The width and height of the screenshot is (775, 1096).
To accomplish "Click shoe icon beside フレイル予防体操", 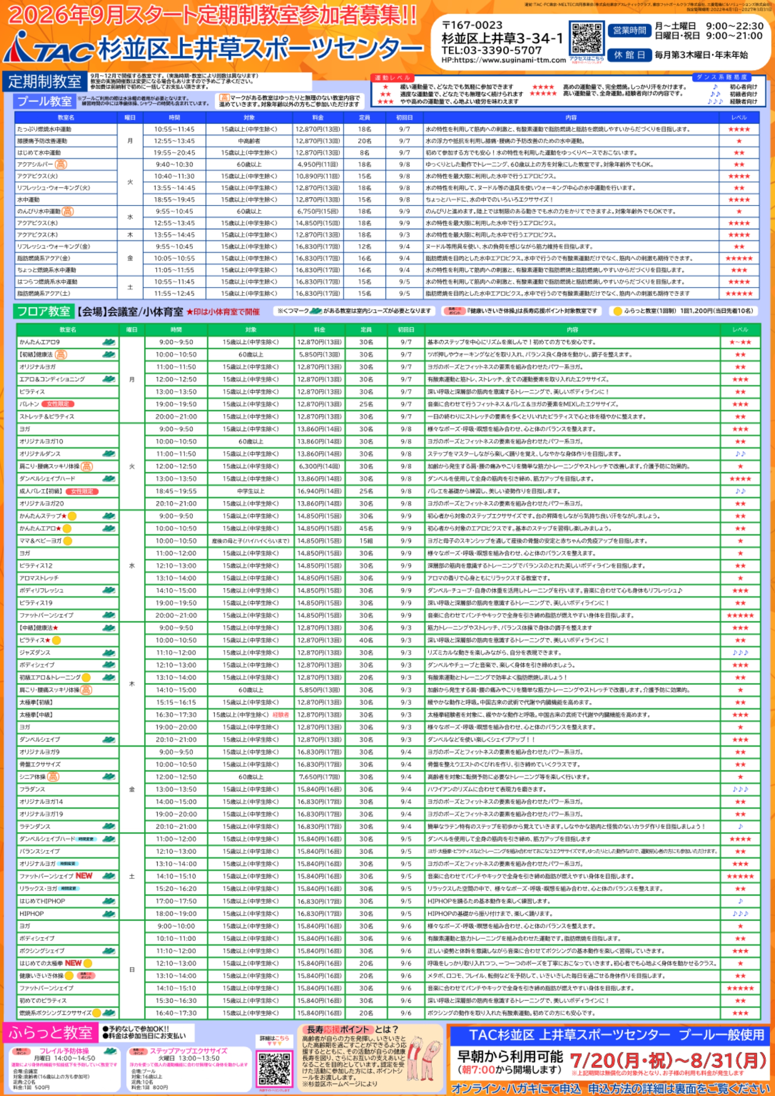I will (110, 1051).
